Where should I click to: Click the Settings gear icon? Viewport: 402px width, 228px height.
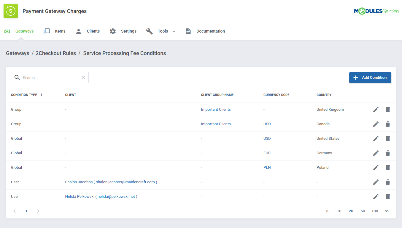[x=112, y=31]
